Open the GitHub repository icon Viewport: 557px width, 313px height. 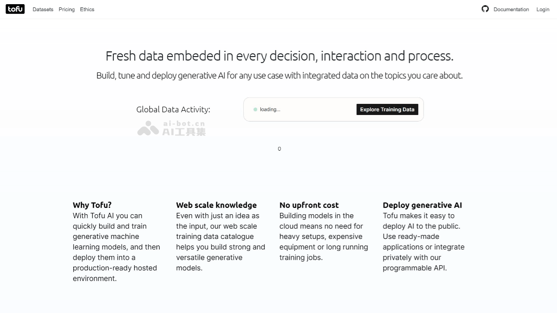click(x=485, y=9)
